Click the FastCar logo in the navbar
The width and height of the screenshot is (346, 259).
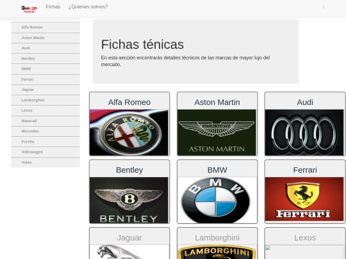28,9
